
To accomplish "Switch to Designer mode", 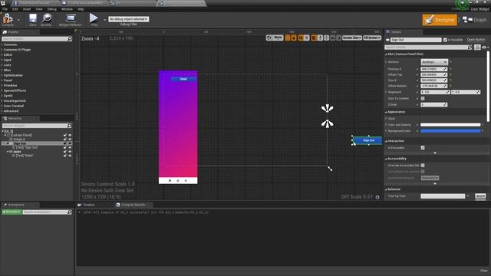I will click(x=440, y=20).
